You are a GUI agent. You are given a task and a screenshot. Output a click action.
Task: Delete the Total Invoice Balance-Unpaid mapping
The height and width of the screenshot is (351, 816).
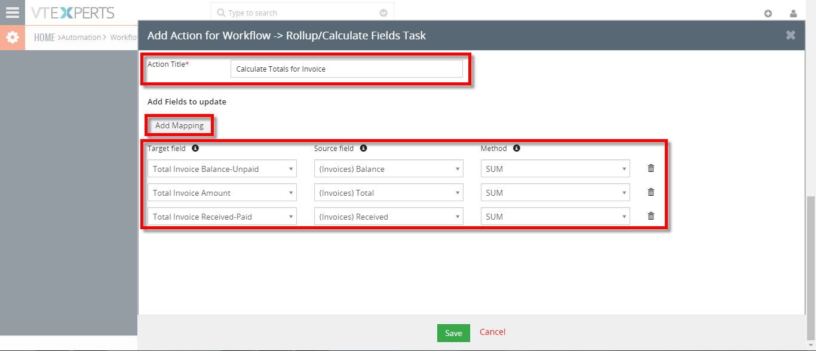(651, 168)
